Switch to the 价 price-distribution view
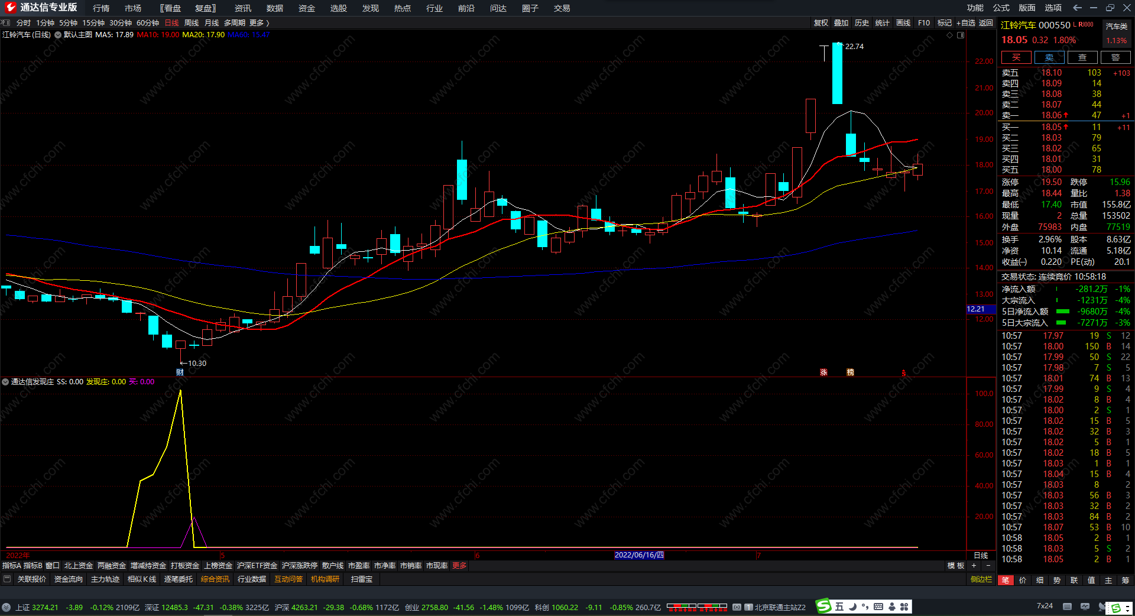This screenshot has height=616, width=1135. [1023, 580]
